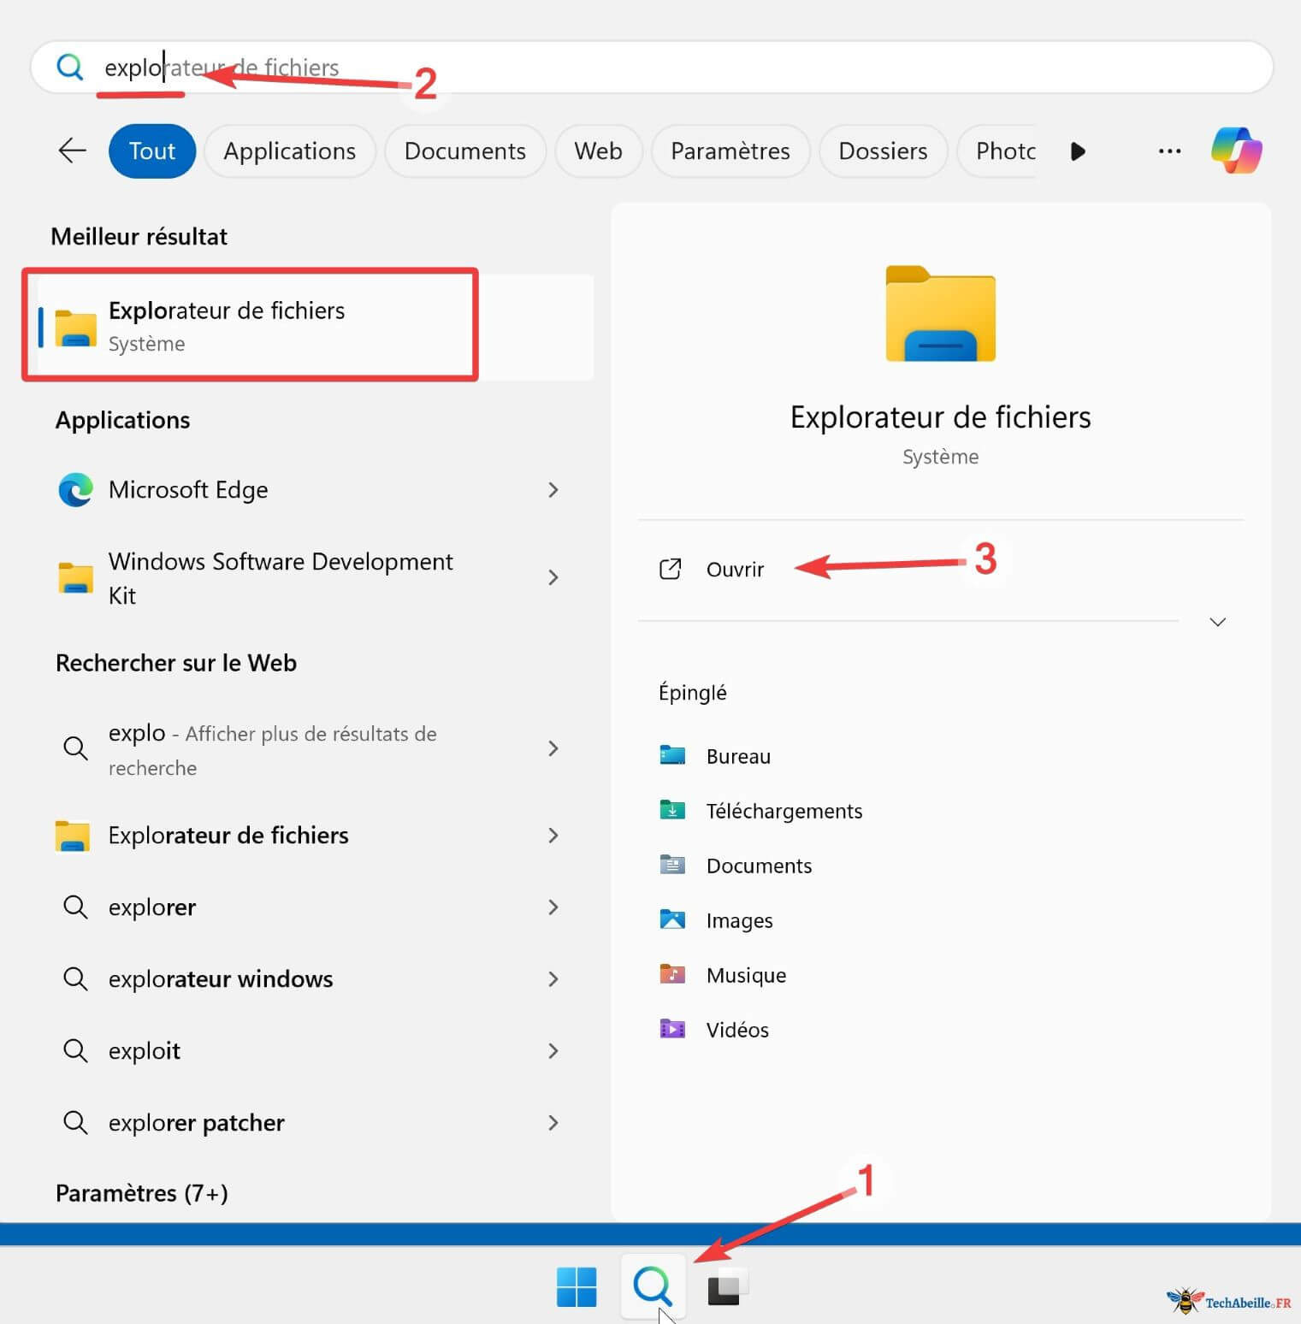Expand chevron next to 'explorer patcher'
Image resolution: width=1301 pixels, height=1324 pixels.
553,1123
